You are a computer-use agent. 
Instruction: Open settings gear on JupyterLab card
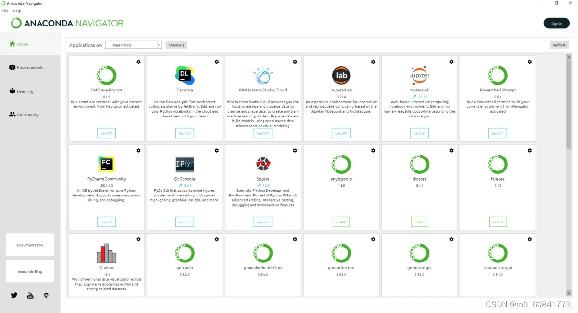[x=373, y=62]
